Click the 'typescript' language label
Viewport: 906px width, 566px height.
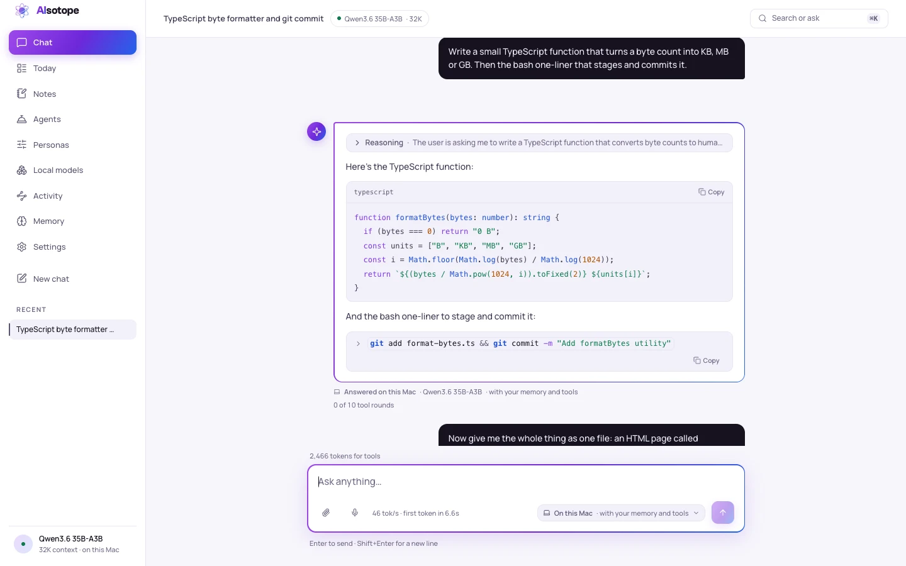[x=374, y=192]
